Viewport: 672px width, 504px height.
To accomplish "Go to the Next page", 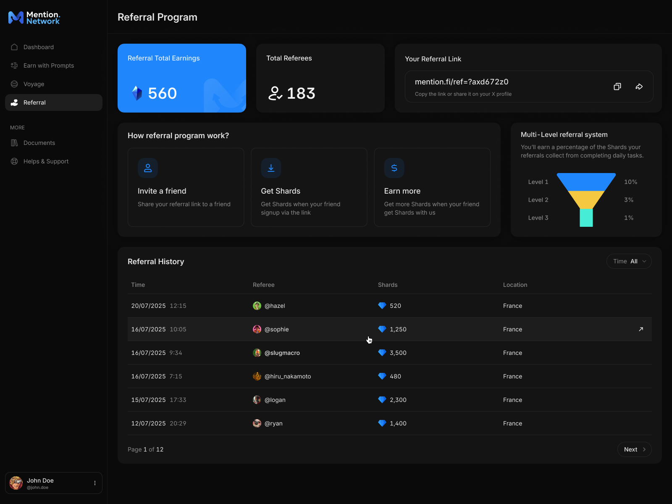I will point(635,449).
